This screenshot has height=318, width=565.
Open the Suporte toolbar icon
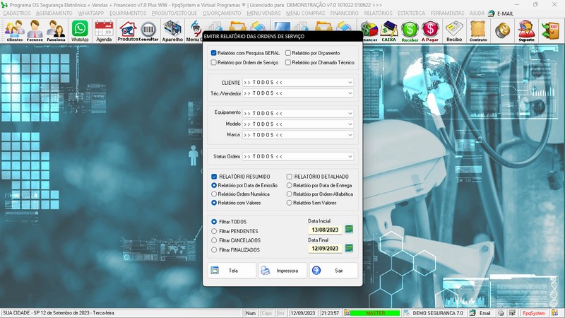[526, 30]
